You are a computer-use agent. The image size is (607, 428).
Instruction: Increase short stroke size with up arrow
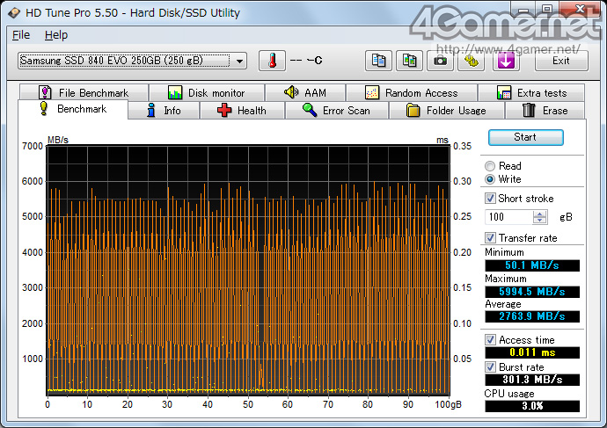[539, 214]
